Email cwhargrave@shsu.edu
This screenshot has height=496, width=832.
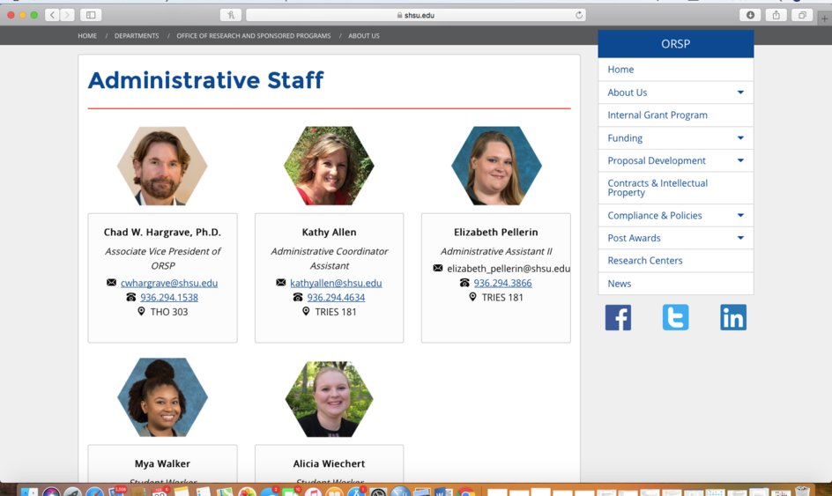point(168,283)
